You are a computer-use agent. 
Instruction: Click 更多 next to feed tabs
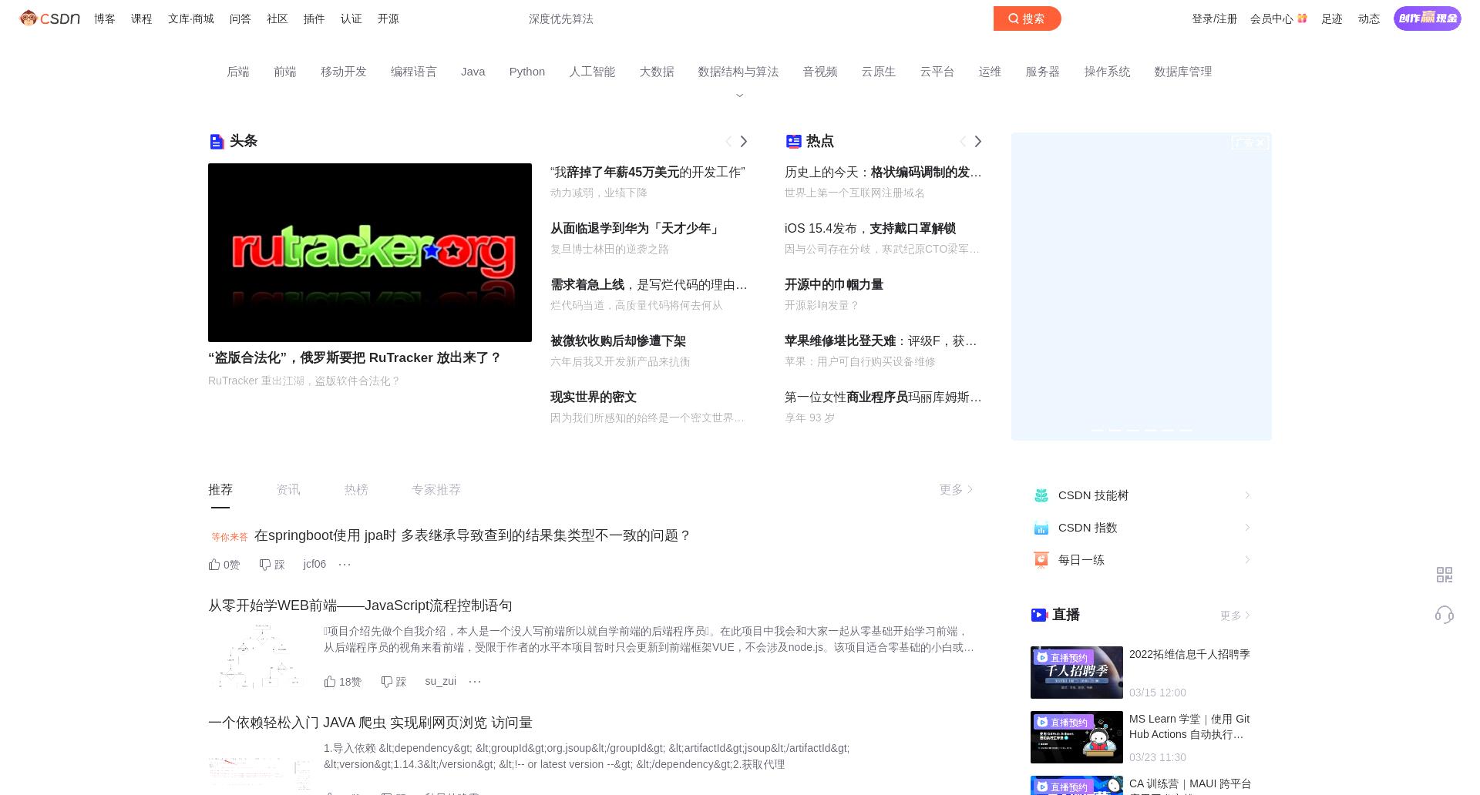pyautogui.click(x=957, y=490)
